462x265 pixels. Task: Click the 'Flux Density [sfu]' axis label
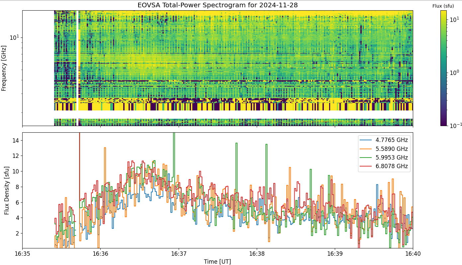[7, 190]
